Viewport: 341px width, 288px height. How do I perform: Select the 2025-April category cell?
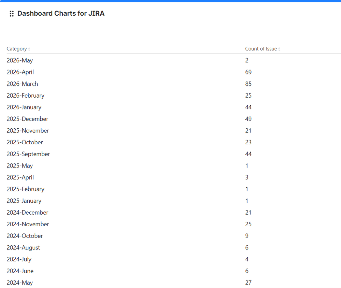coord(20,177)
